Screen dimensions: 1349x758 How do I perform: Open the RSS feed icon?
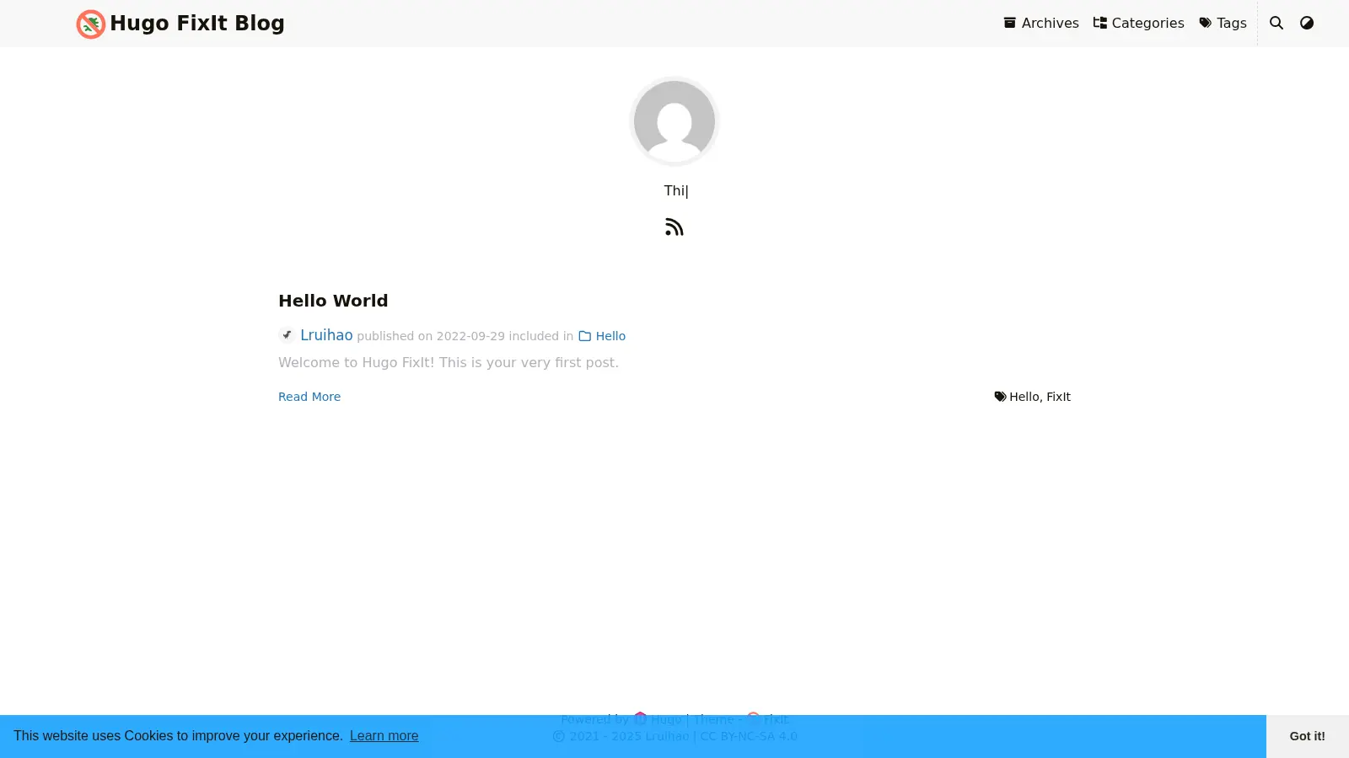pyautogui.click(x=674, y=227)
